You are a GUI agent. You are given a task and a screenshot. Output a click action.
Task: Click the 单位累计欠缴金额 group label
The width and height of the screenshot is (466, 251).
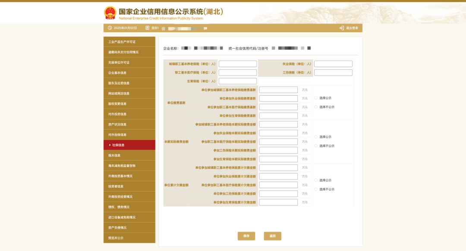176,185
